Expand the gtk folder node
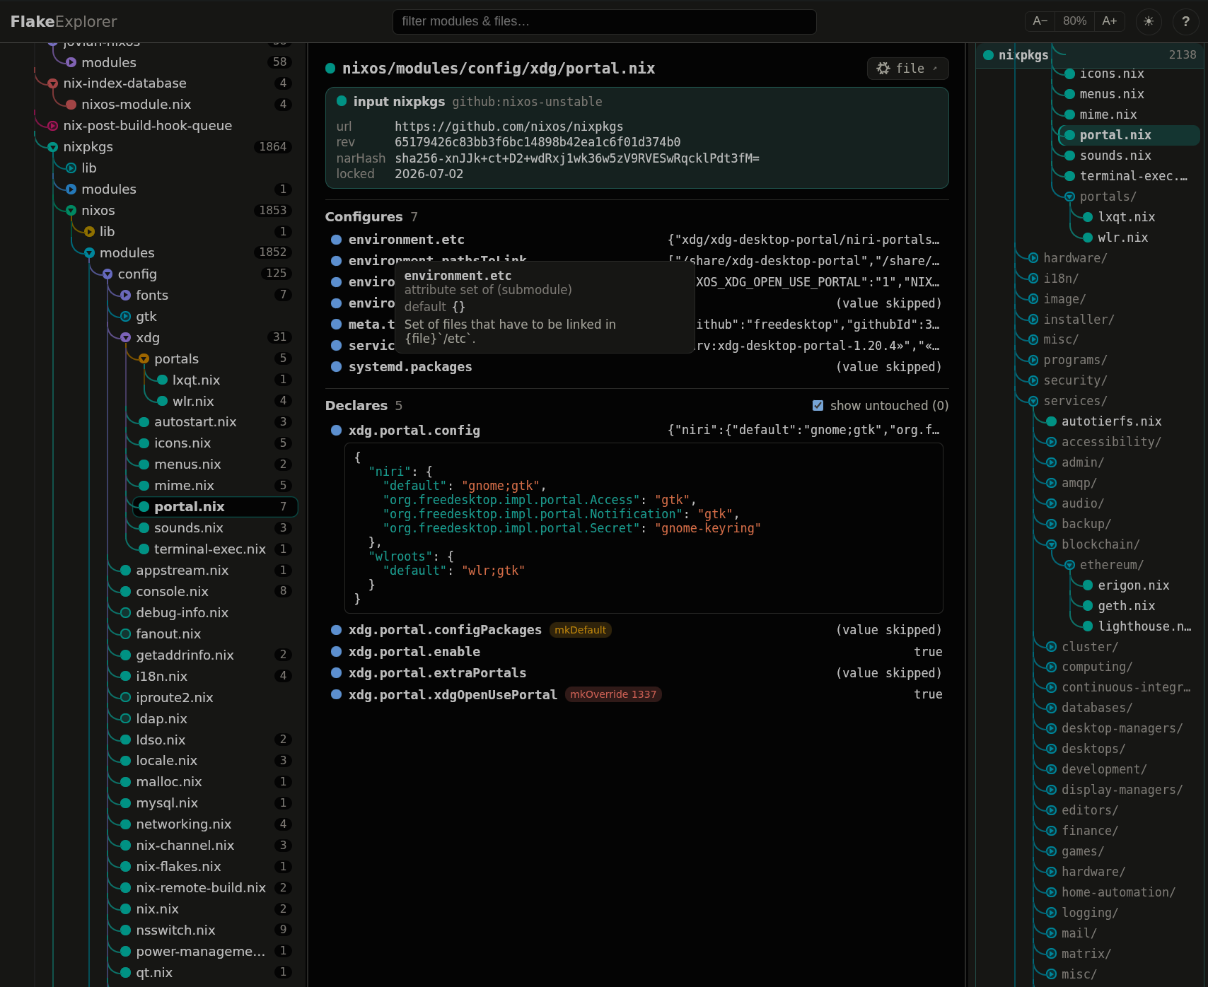The image size is (1208, 987). [x=125, y=317]
